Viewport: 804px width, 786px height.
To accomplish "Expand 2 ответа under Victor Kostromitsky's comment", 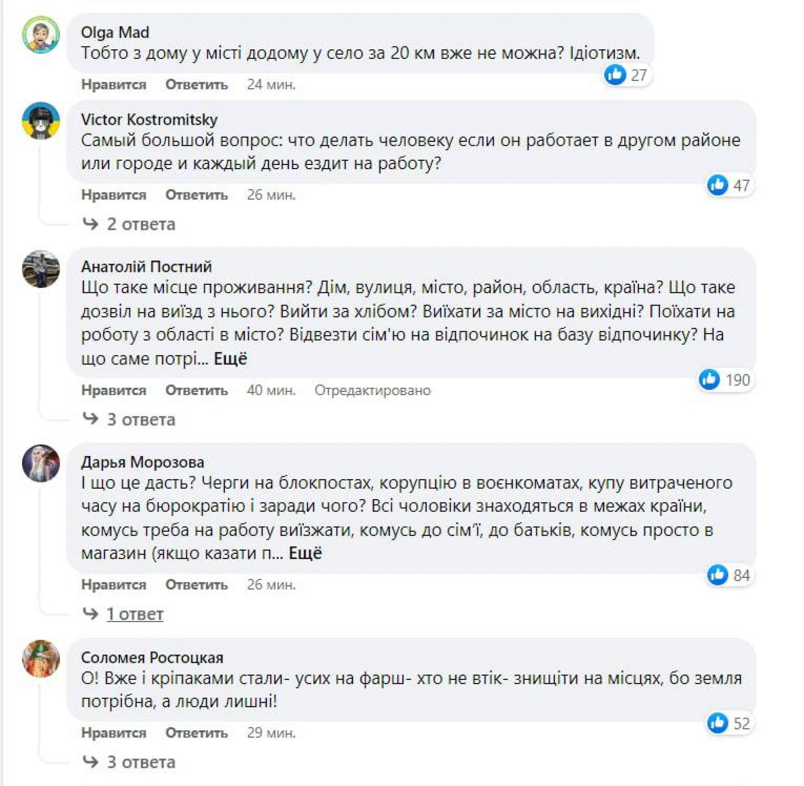I will point(141,224).
